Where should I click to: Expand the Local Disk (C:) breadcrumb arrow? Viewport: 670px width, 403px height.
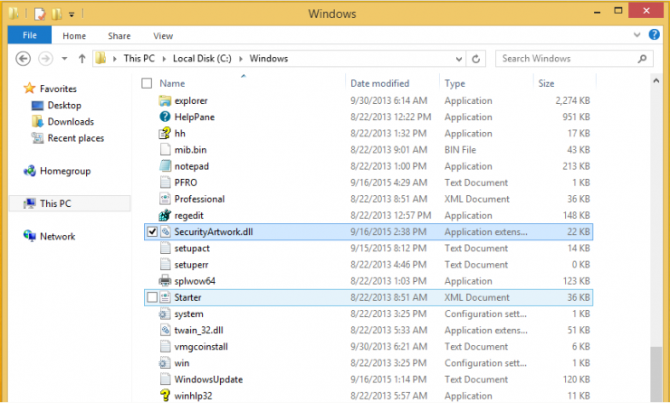(x=241, y=59)
